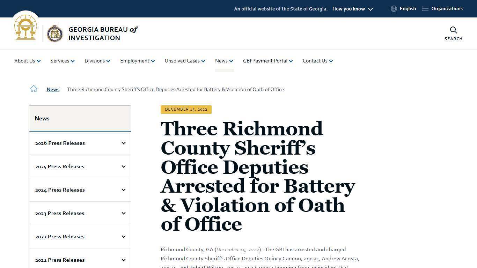Click the GBI agency emblem
This screenshot has width=477, height=268.
55,33
